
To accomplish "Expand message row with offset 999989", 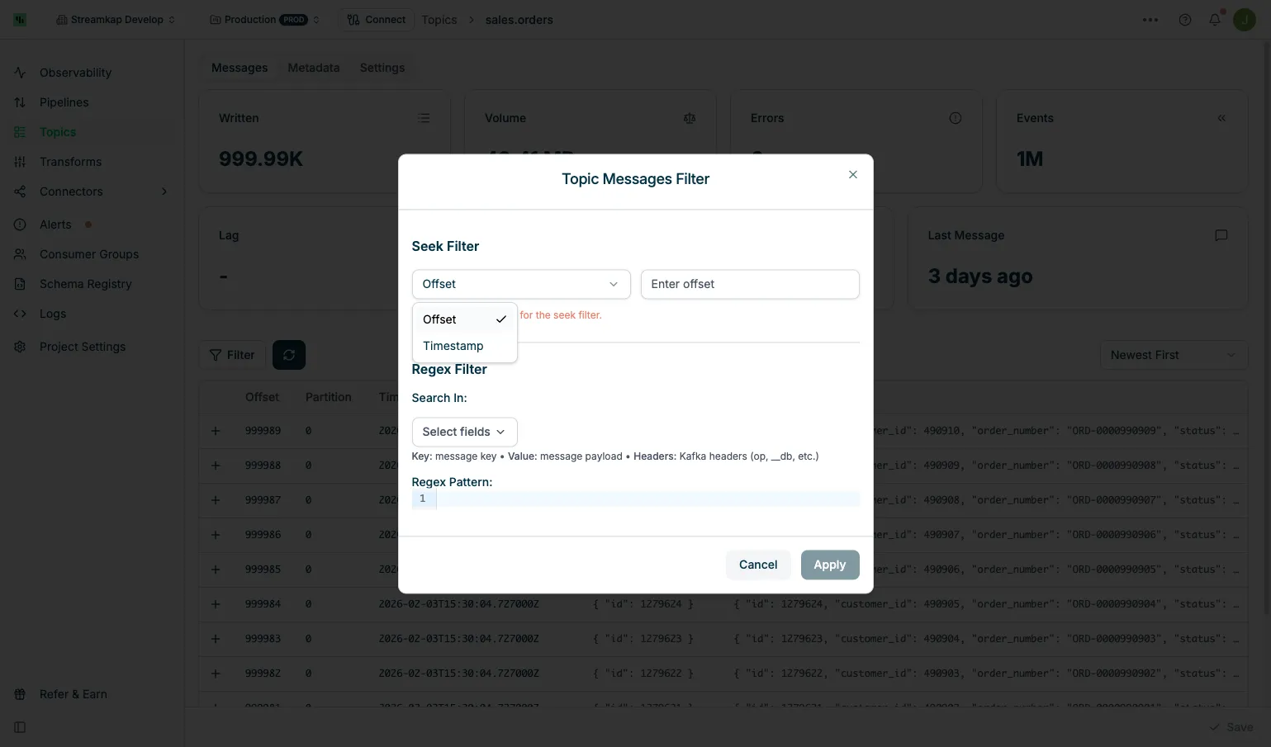I will (x=216, y=431).
